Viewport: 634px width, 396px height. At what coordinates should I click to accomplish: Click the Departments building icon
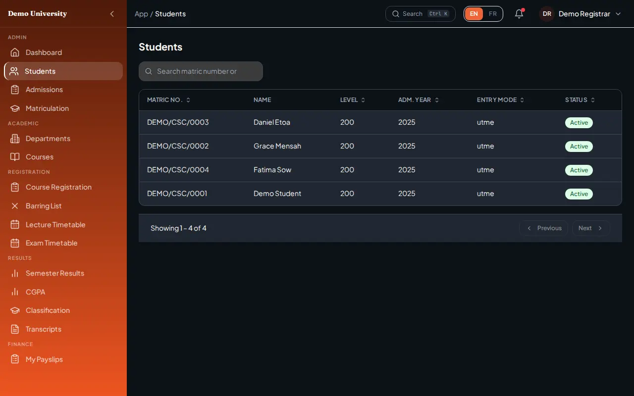tap(15, 139)
